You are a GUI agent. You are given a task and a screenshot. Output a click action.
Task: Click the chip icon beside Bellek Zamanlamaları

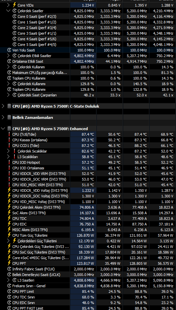[9, 118]
